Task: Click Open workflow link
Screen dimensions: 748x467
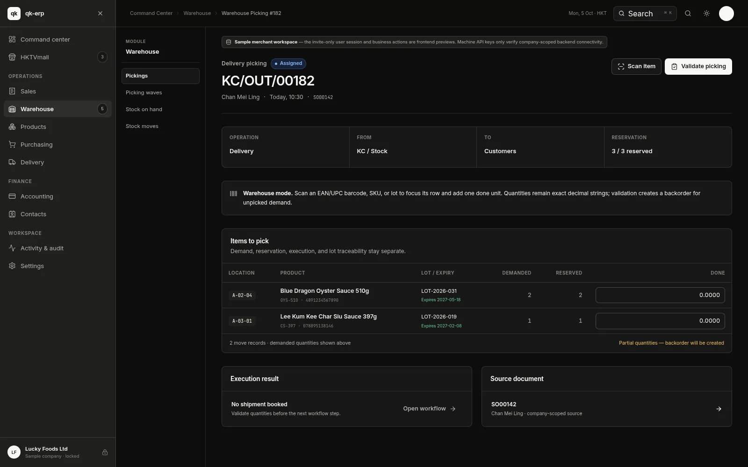Action: coord(429,409)
